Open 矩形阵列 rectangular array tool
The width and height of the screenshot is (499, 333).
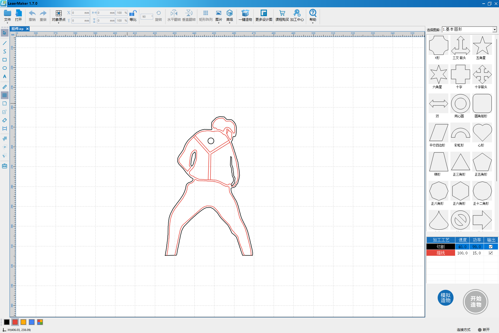206,16
